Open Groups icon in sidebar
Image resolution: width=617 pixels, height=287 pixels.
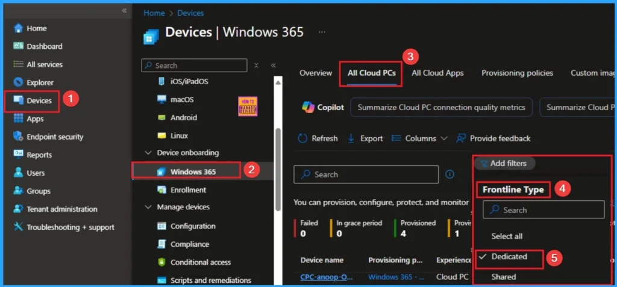tap(18, 191)
